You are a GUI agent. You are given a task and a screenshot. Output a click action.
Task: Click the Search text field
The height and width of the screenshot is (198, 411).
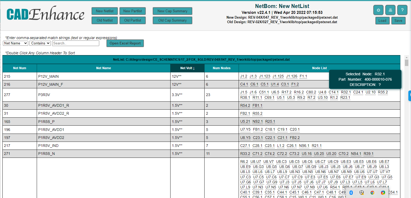click(x=76, y=43)
